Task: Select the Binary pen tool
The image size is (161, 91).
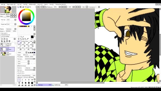Action: (24, 49)
